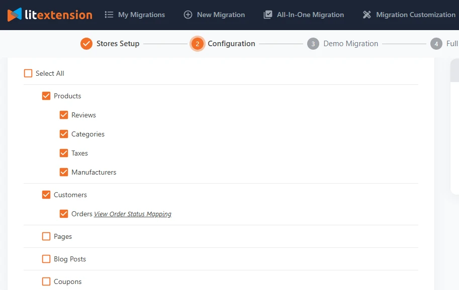The image size is (459, 290).
Task: Click the step 2 Configuration circle
Action: pos(197,44)
